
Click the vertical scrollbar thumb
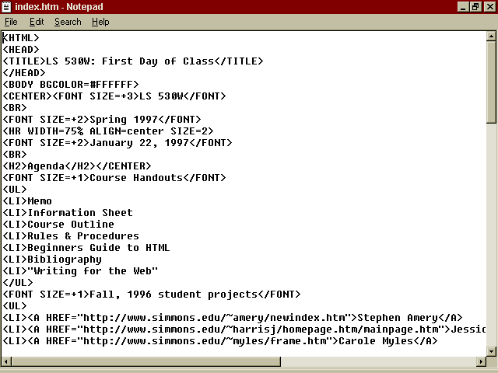coord(491,82)
